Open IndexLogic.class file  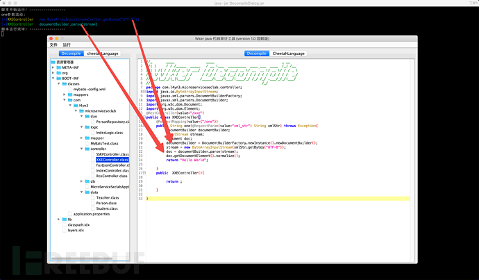coord(110,133)
